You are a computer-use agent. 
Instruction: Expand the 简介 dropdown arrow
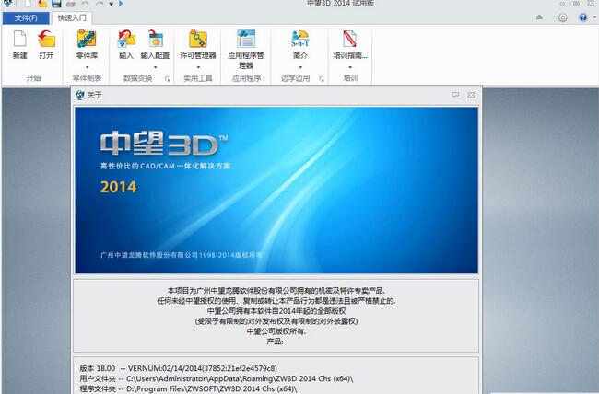[x=300, y=67]
